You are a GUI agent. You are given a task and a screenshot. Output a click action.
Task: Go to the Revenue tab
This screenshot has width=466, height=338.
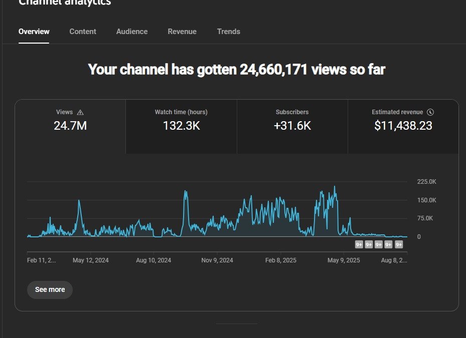182,32
